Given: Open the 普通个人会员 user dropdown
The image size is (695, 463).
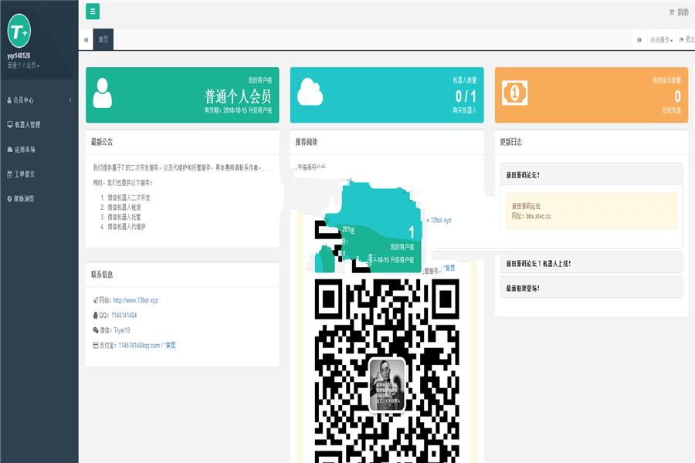Looking at the screenshot, I should (23, 66).
